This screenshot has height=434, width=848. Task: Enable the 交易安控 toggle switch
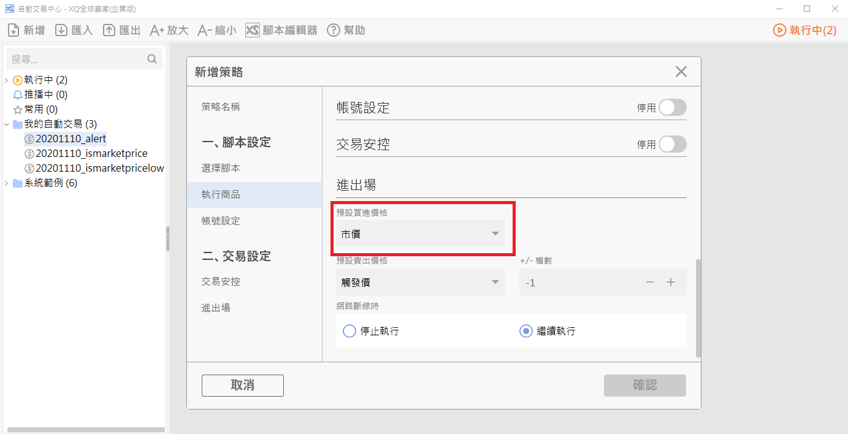(672, 145)
